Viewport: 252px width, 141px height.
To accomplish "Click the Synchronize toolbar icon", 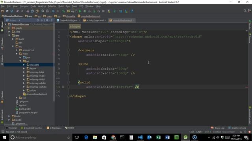I will pos(12,11).
